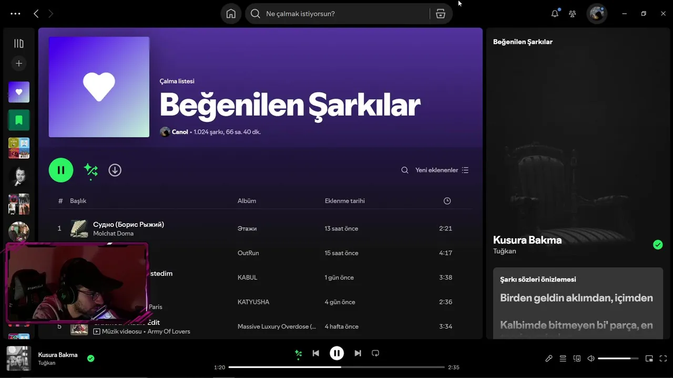This screenshot has height=378, width=673.
Task: Toggle liked checkmark in player bar
Action: point(91,358)
